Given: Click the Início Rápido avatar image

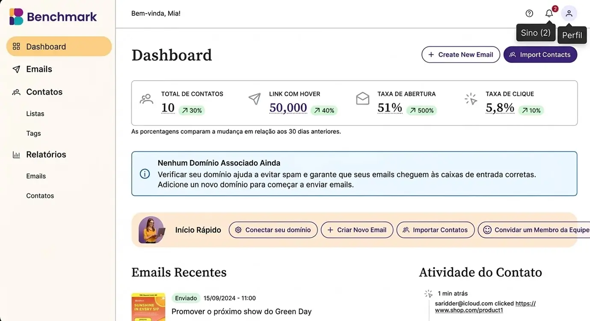Looking at the screenshot, I should pyautogui.click(x=151, y=230).
